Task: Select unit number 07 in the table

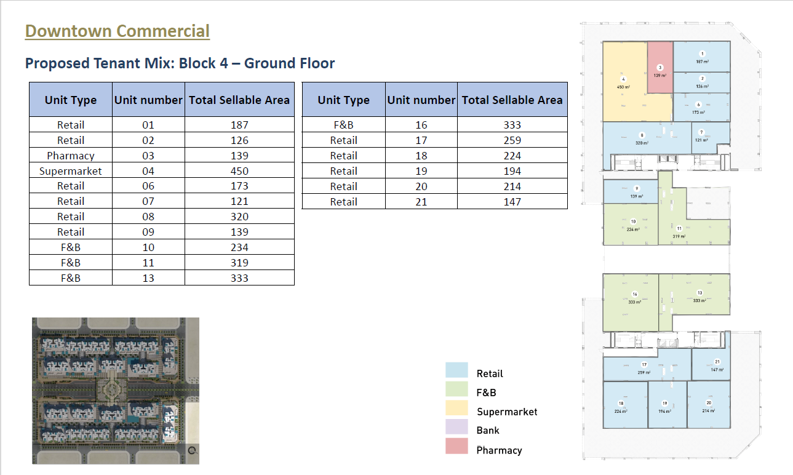Action: [148, 201]
